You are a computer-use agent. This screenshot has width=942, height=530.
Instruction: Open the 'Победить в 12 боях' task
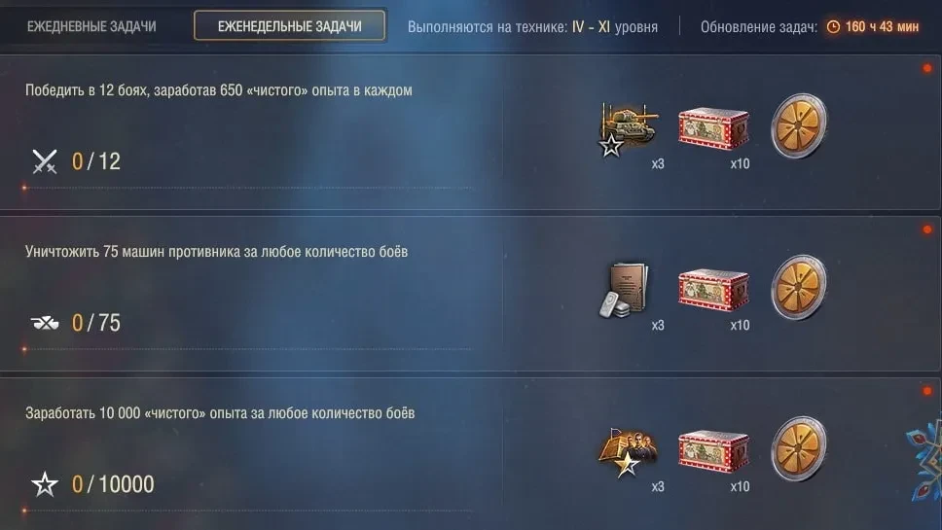[219, 90]
